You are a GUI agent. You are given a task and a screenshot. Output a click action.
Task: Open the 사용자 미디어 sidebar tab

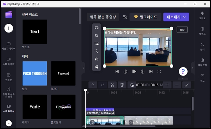9,46
